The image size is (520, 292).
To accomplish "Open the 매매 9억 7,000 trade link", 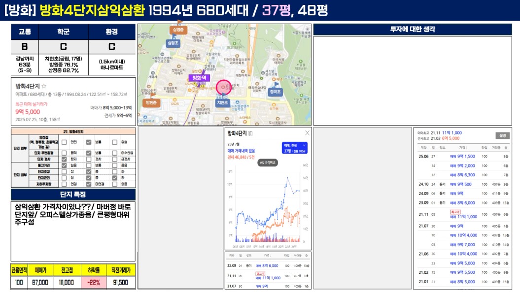I will point(462,245).
